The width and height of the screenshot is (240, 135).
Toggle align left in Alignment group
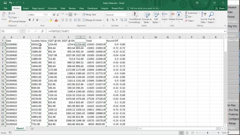point(63,20)
